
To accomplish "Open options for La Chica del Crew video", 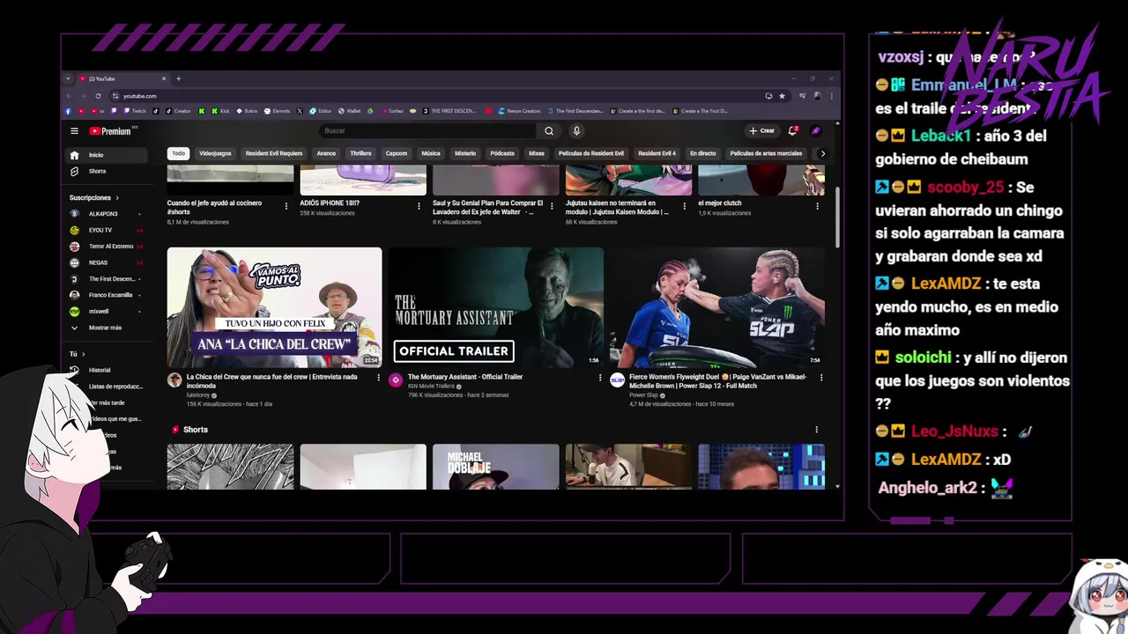I will 379,377.
